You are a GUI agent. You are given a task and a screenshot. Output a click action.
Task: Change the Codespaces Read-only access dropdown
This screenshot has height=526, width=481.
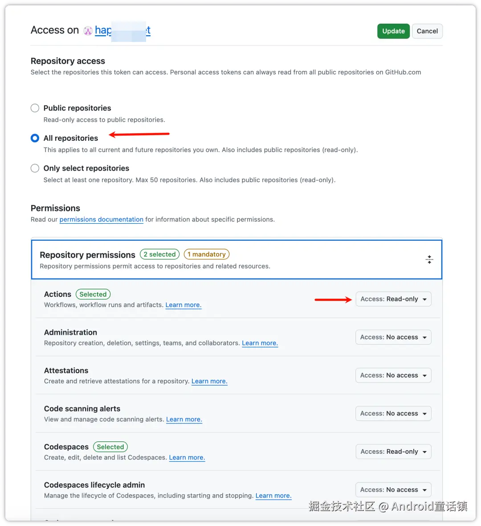tap(393, 451)
